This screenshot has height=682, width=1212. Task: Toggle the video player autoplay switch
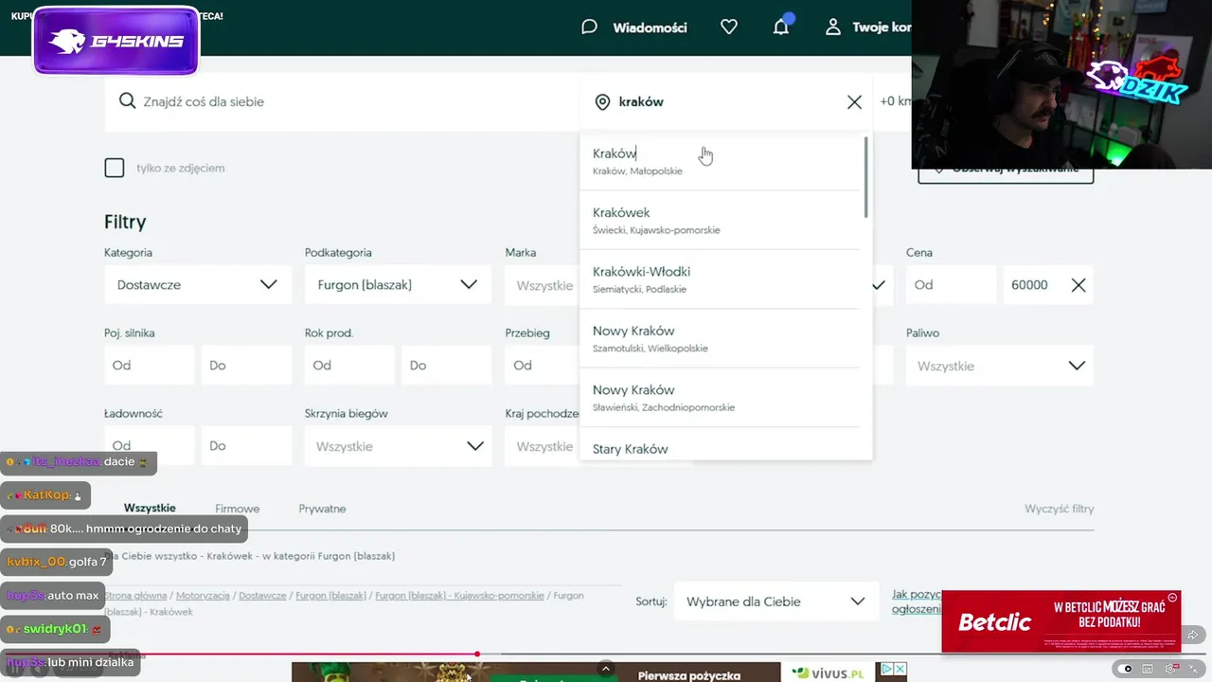(1126, 669)
